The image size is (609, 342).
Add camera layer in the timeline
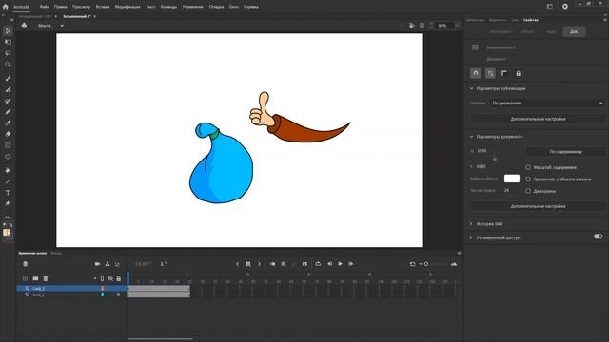coord(97,264)
